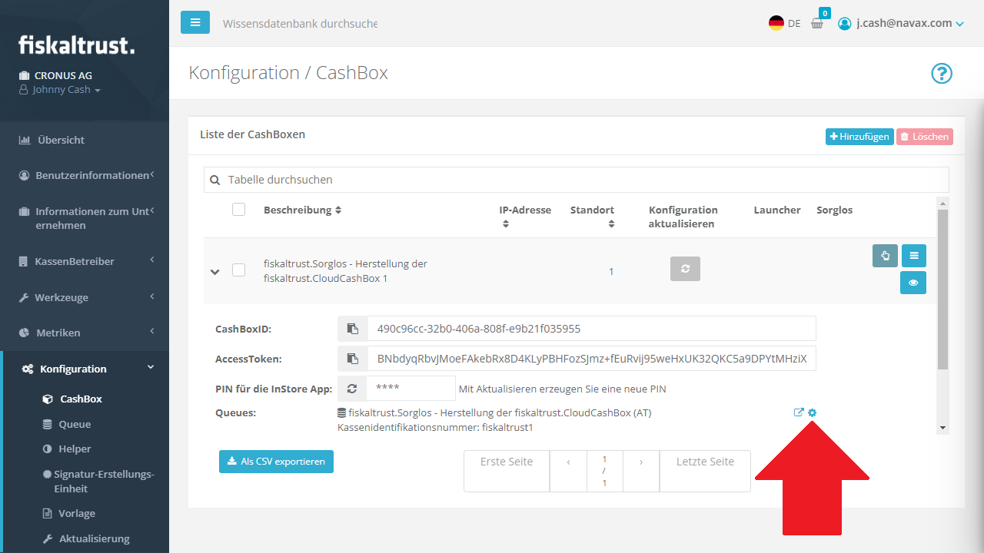The image size is (984, 553).
Task: Sort by Standort column
Action: pos(592,217)
